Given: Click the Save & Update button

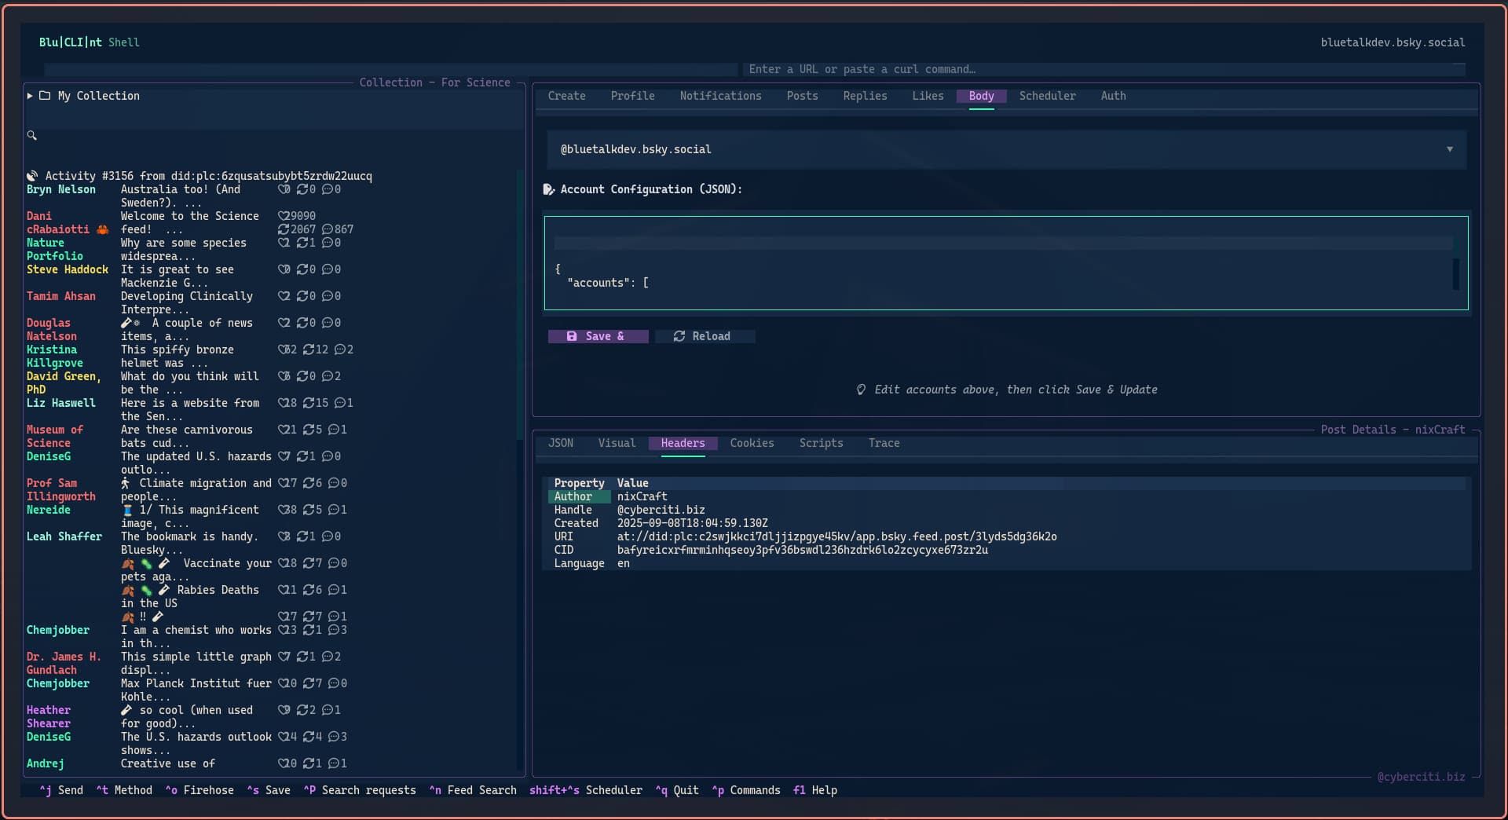Looking at the screenshot, I should [598, 336].
